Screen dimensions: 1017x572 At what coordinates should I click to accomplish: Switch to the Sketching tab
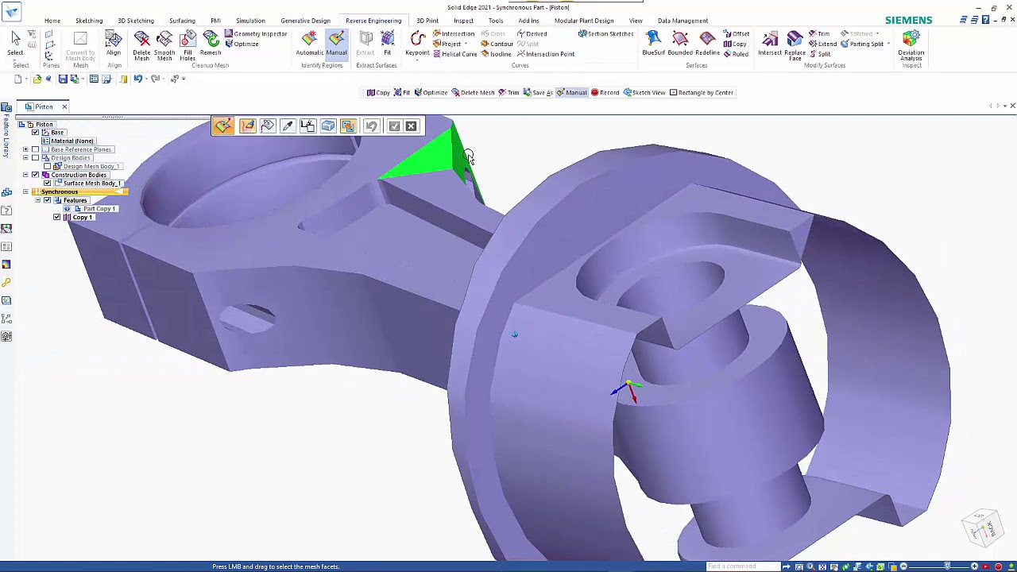(x=89, y=21)
